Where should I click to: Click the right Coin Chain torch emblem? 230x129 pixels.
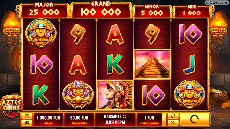point(218,31)
